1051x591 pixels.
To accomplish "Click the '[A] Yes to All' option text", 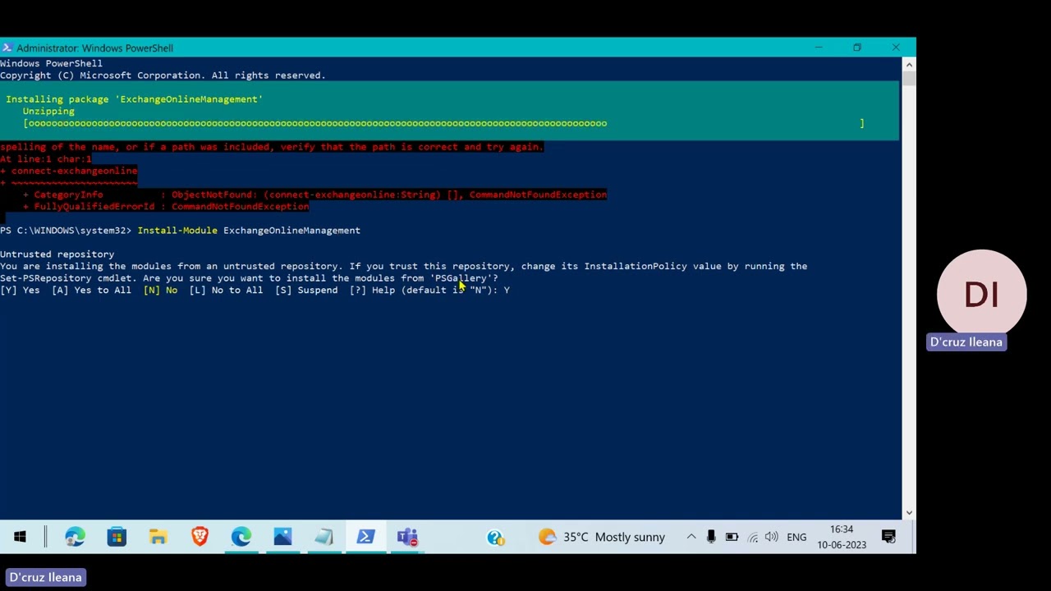I will 91,290.
